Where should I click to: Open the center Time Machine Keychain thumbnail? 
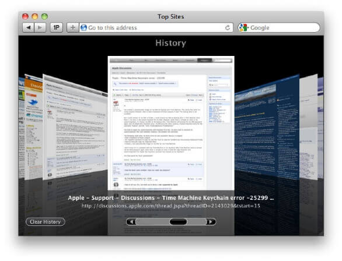click(171, 123)
